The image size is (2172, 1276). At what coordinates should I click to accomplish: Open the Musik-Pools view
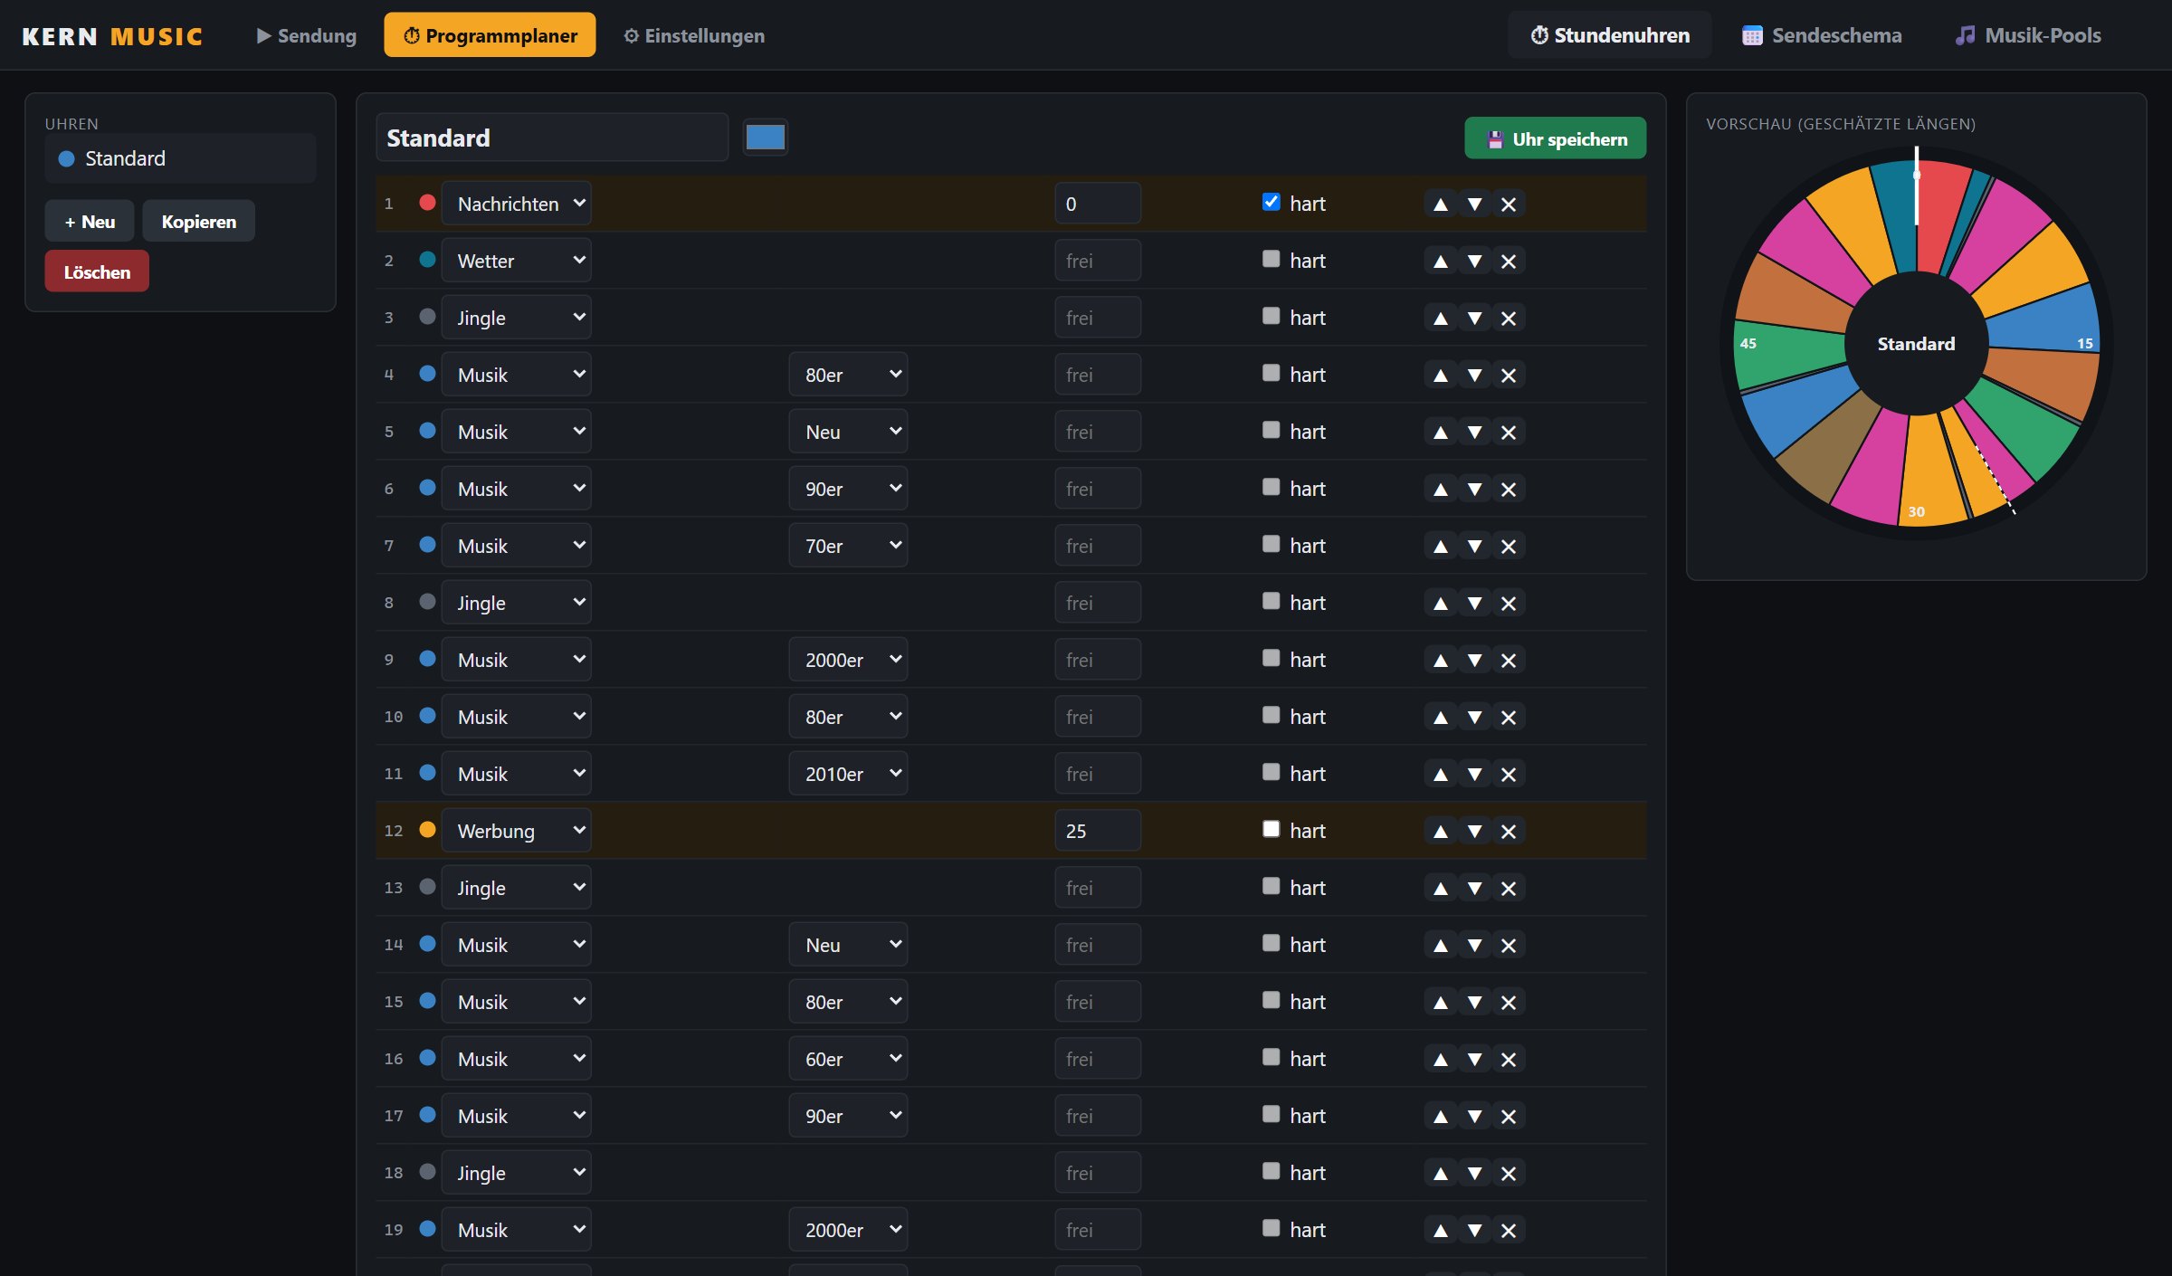tap(2027, 35)
